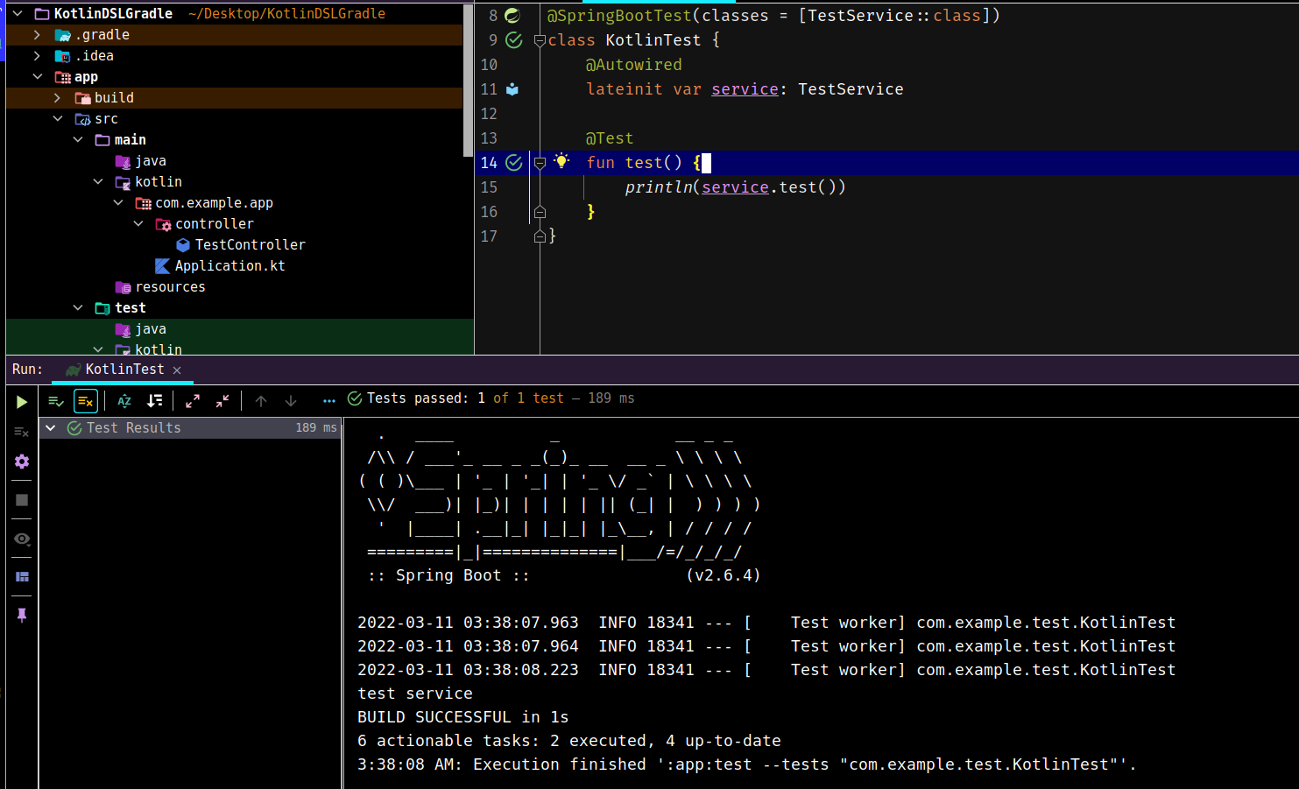The image size is (1299, 789).
Task: Sort tests by duration
Action: (x=155, y=401)
